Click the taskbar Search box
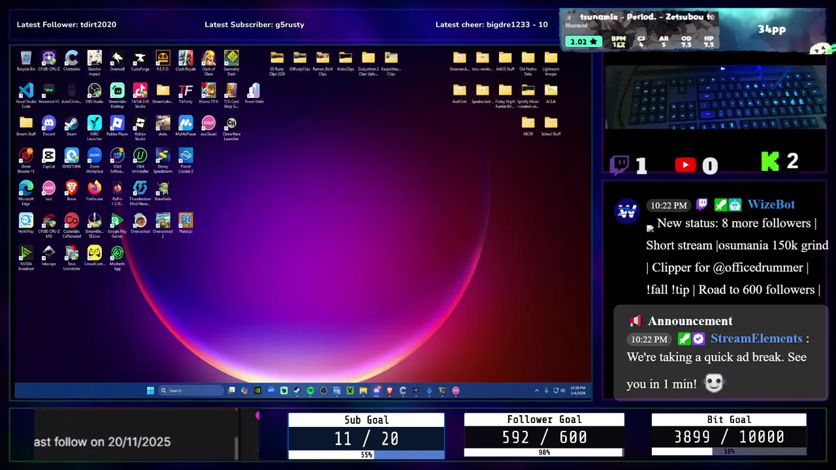This screenshot has width=836, height=470. tap(191, 390)
